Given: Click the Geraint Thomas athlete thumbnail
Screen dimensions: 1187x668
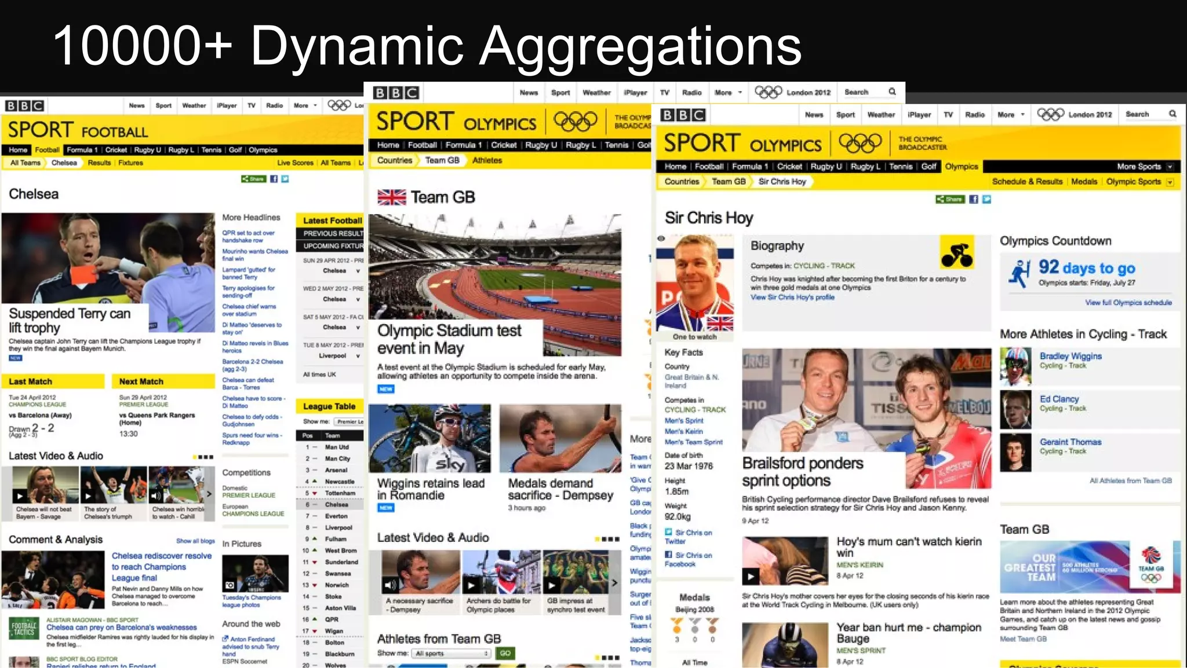Looking at the screenshot, I should [x=1015, y=453].
